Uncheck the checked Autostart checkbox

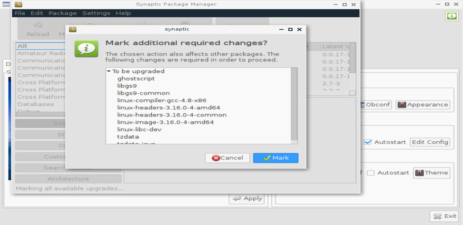click(x=368, y=142)
